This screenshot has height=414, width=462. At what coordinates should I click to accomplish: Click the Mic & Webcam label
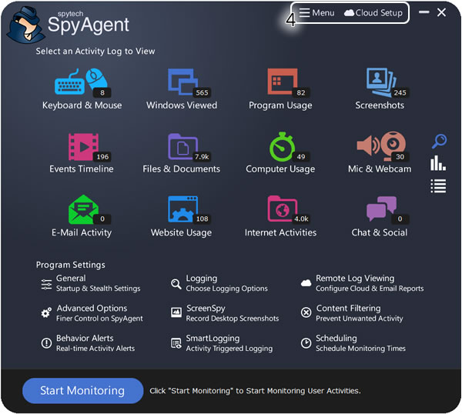coord(380,169)
